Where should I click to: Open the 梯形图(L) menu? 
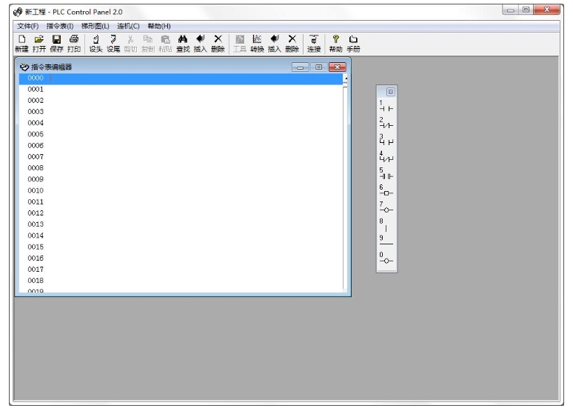coord(95,27)
